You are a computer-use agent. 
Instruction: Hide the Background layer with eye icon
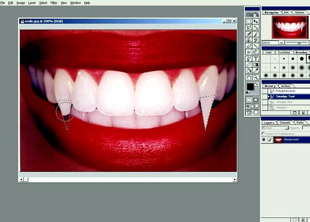coord(264,139)
